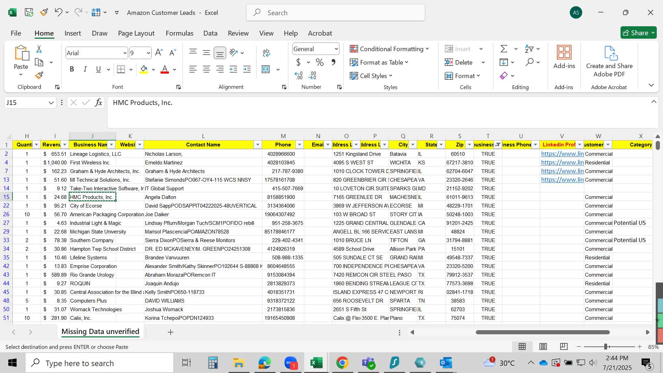Insert Function using the fx icon
This screenshot has width=663, height=373.
click(98, 102)
